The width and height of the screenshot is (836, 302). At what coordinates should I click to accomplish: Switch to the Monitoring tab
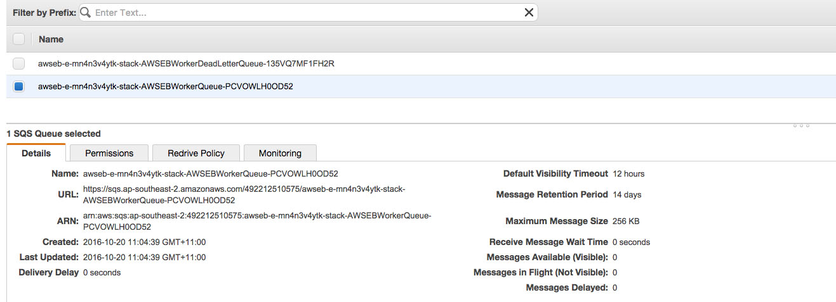(x=280, y=153)
